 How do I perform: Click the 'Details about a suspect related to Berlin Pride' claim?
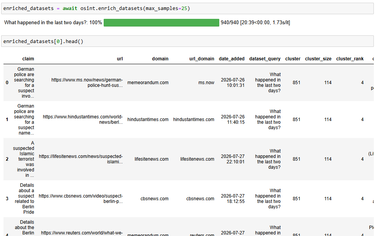[x=24, y=199]
